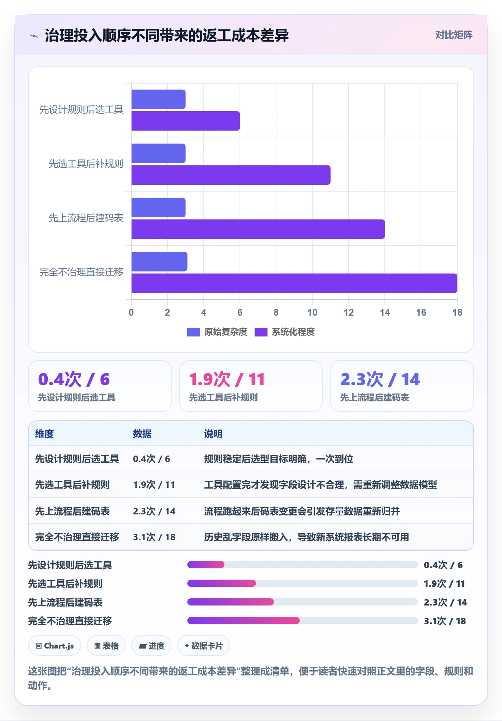Screen dimensions: 502x721
Task: Click the 说明 column header
Action: (x=213, y=434)
